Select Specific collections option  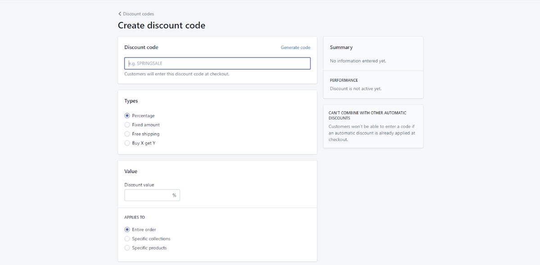(x=148, y=238)
